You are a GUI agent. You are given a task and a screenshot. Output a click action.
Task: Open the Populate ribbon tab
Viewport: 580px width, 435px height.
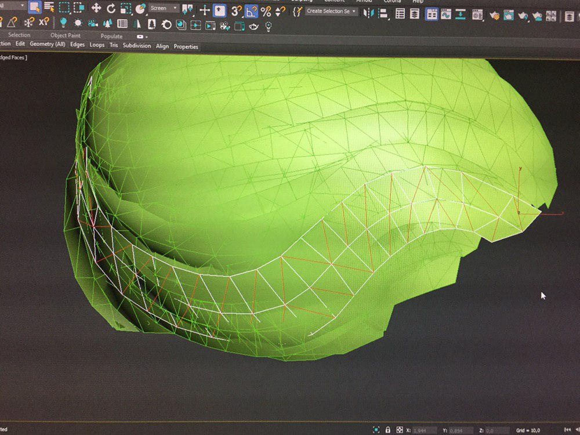coord(111,36)
